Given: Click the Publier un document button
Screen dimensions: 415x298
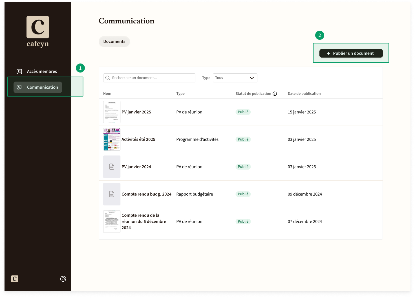Looking at the screenshot, I should pyautogui.click(x=351, y=53).
